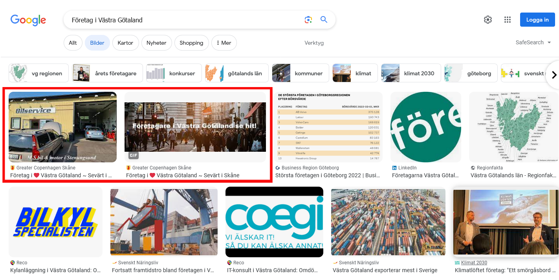Select the vg regionen filter chip

tap(39, 73)
